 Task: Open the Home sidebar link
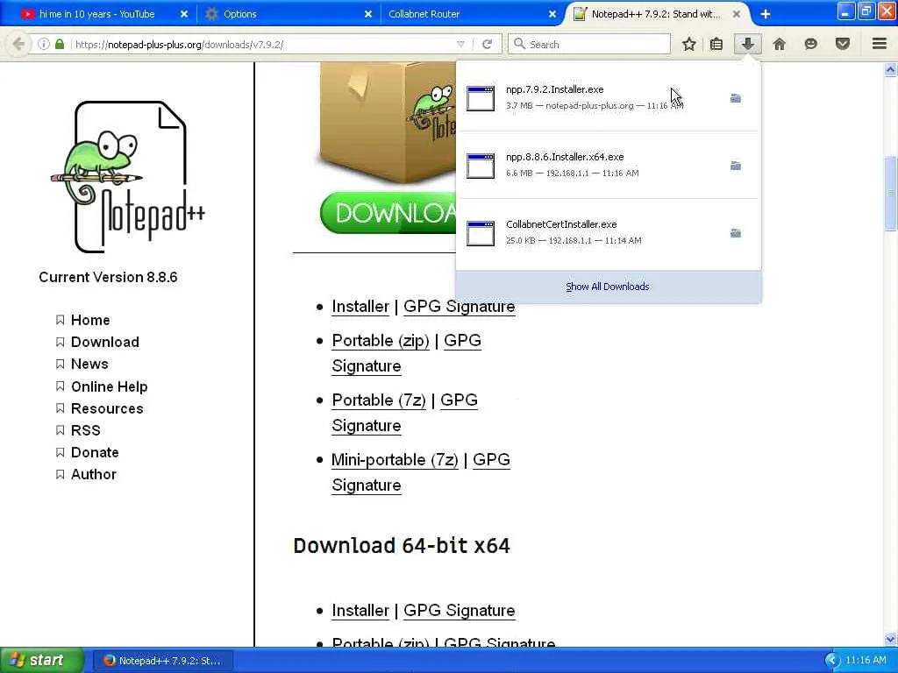coord(90,320)
